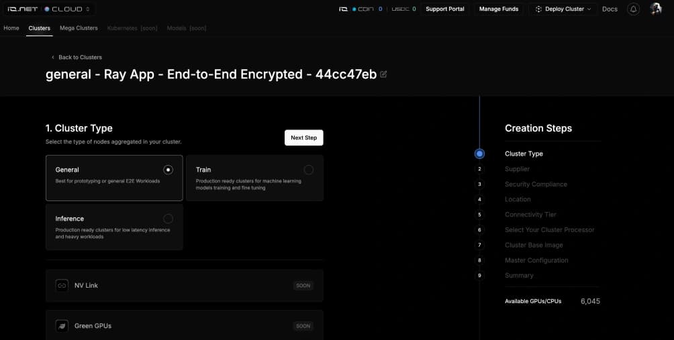The image size is (674, 340).
Task: Select the Inference cluster type radio button
Action: pyautogui.click(x=168, y=219)
